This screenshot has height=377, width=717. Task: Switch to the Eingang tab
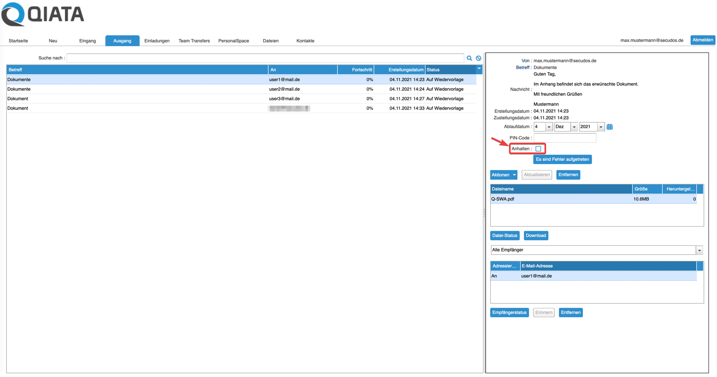(87, 41)
